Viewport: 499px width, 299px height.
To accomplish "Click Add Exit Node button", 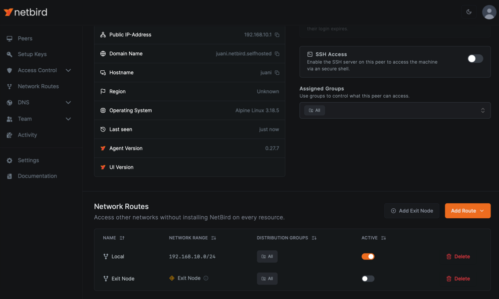I will tap(412, 211).
